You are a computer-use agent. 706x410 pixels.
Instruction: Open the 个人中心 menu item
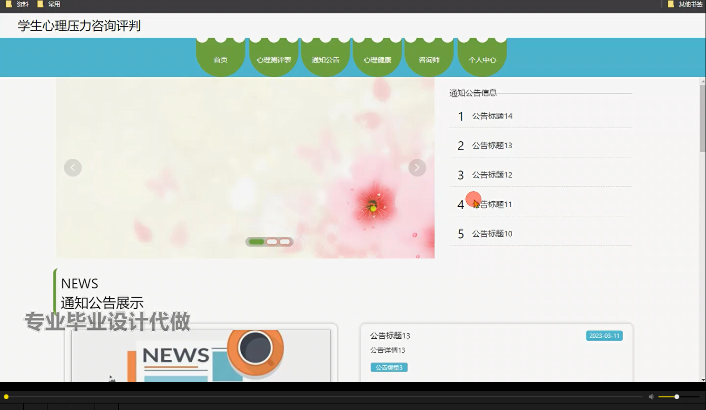click(482, 59)
